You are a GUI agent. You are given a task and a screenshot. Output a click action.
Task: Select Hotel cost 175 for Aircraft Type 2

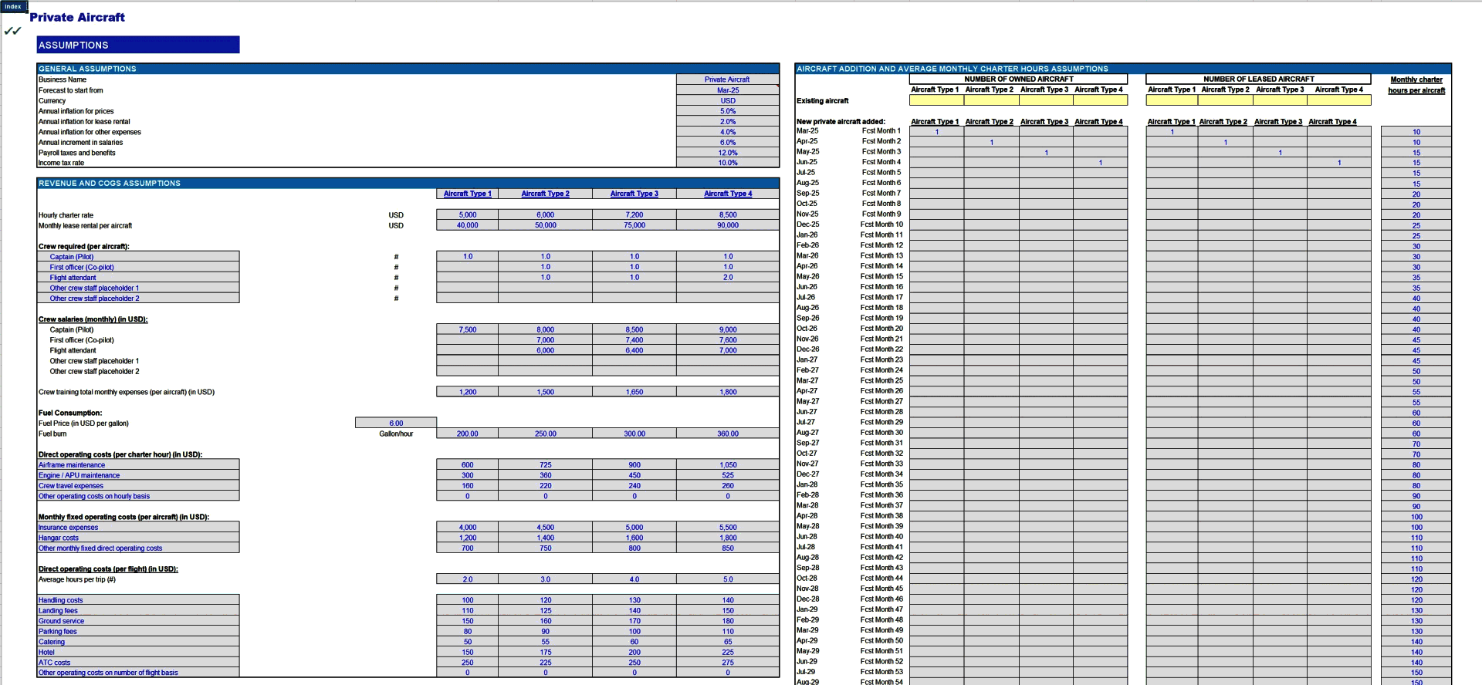tap(545, 653)
